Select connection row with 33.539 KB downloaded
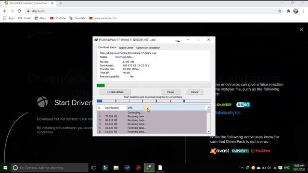This screenshot has width=308, height=173. point(152,128)
